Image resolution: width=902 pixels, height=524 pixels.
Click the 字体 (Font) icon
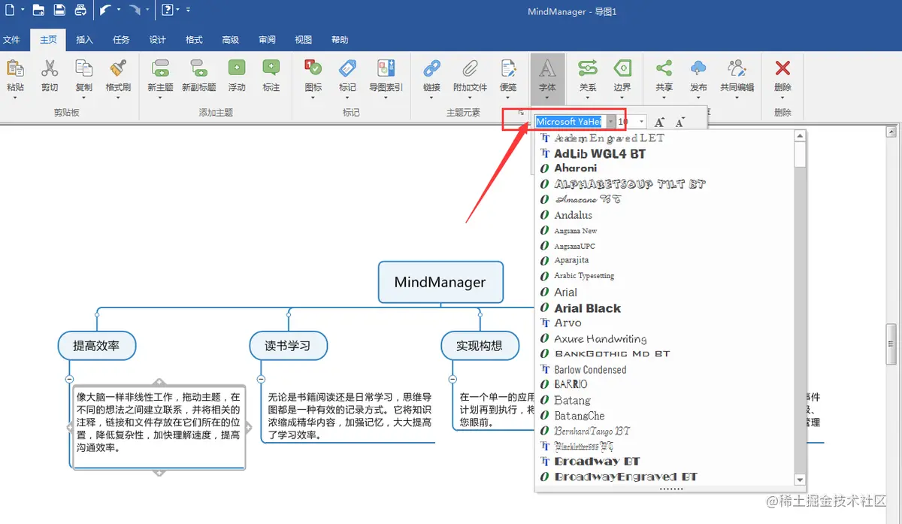pos(547,69)
